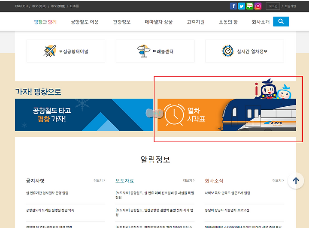Click the 트래블센터 card label

tap(163, 51)
